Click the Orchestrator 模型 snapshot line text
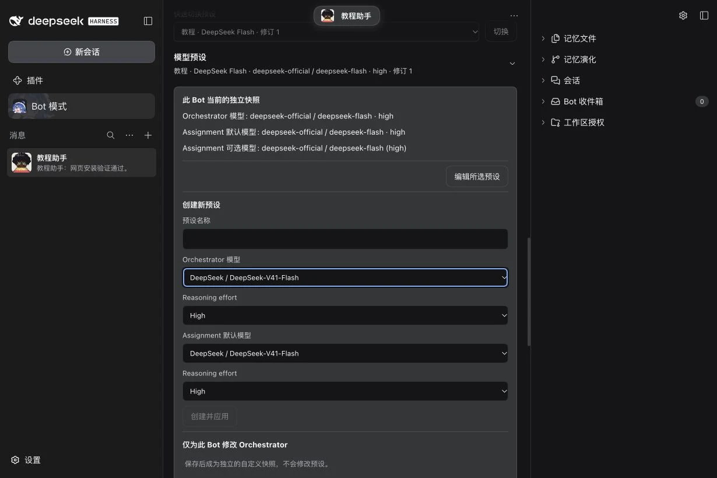 (288, 116)
